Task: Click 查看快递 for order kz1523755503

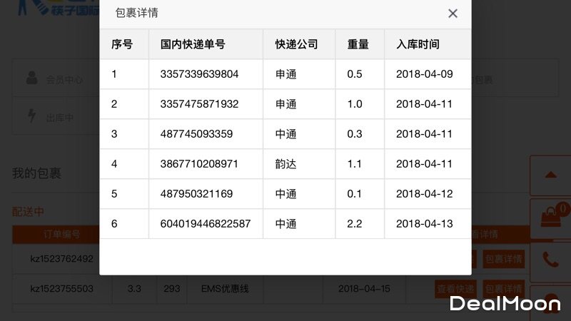Action: click(x=455, y=289)
